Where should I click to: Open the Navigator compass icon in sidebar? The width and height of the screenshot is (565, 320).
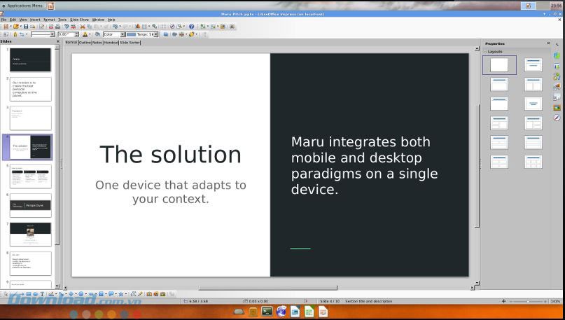[x=557, y=118]
